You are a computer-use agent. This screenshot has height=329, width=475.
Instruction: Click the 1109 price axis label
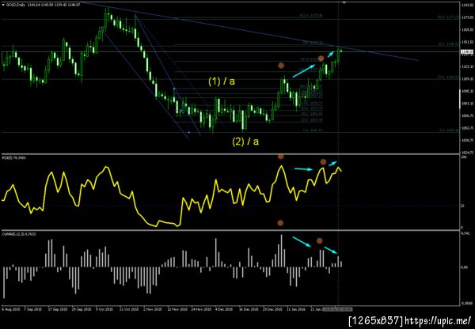point(466,79)
